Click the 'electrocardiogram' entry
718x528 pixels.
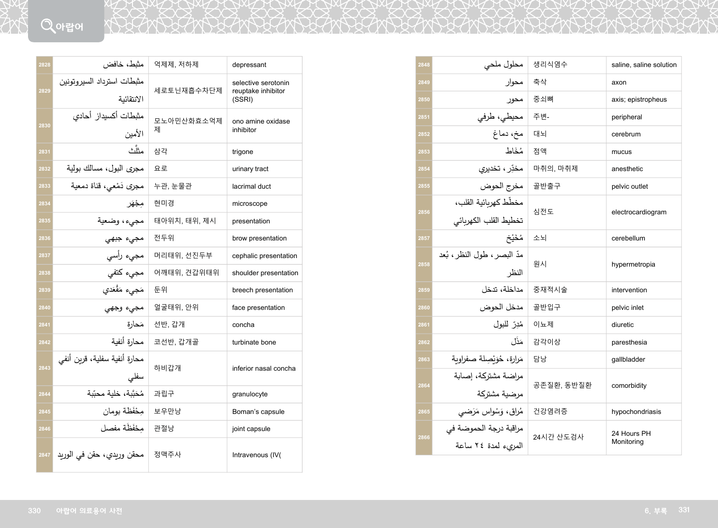point(639,212)
